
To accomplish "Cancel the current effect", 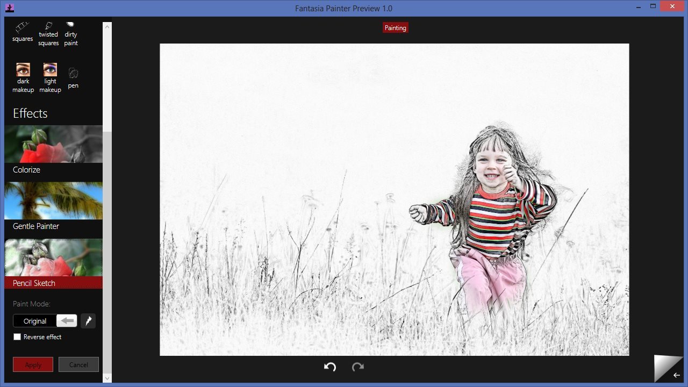I will tap(78, 364).
